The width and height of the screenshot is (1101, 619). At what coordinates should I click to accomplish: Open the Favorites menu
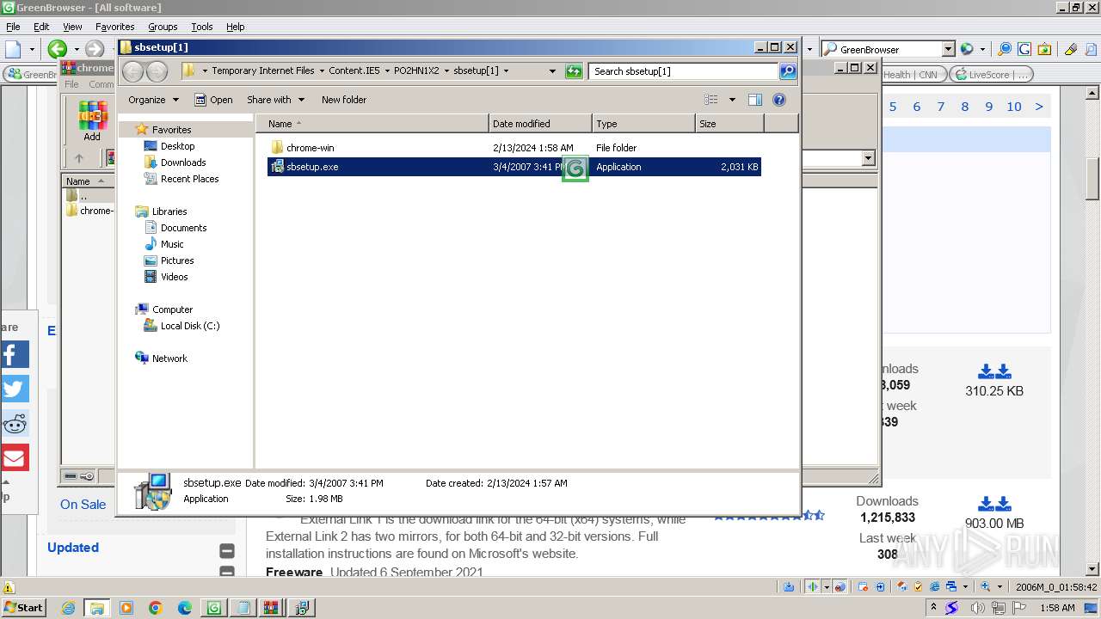(x=114, y=27)
